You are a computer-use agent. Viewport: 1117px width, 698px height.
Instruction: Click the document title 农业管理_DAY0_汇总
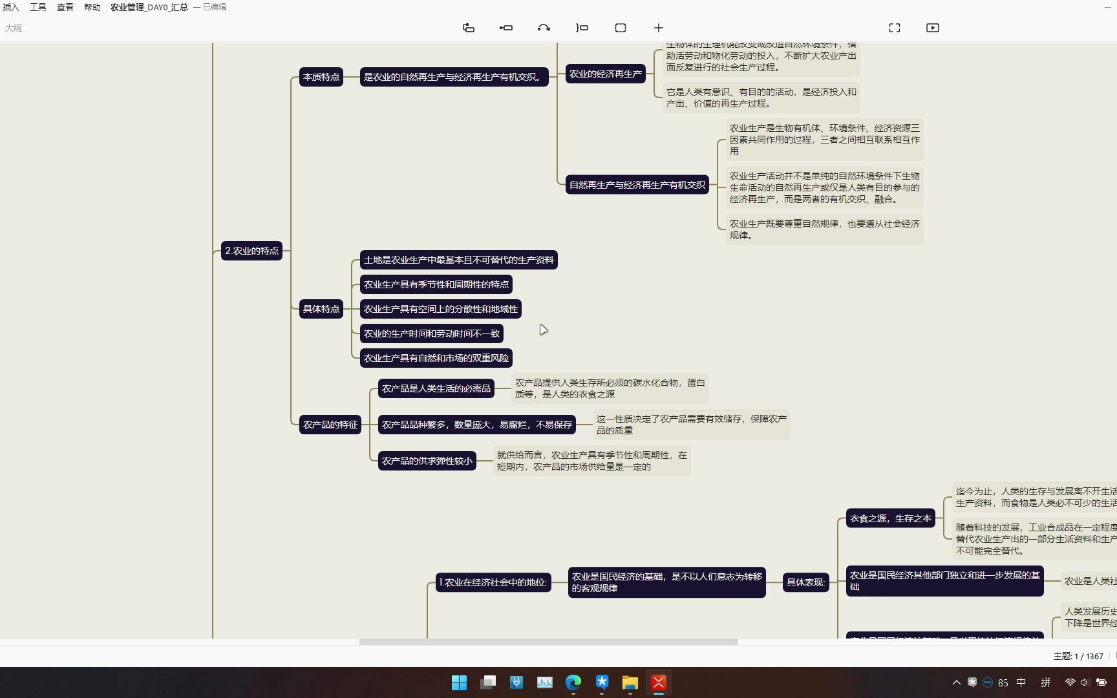(149, 7)
